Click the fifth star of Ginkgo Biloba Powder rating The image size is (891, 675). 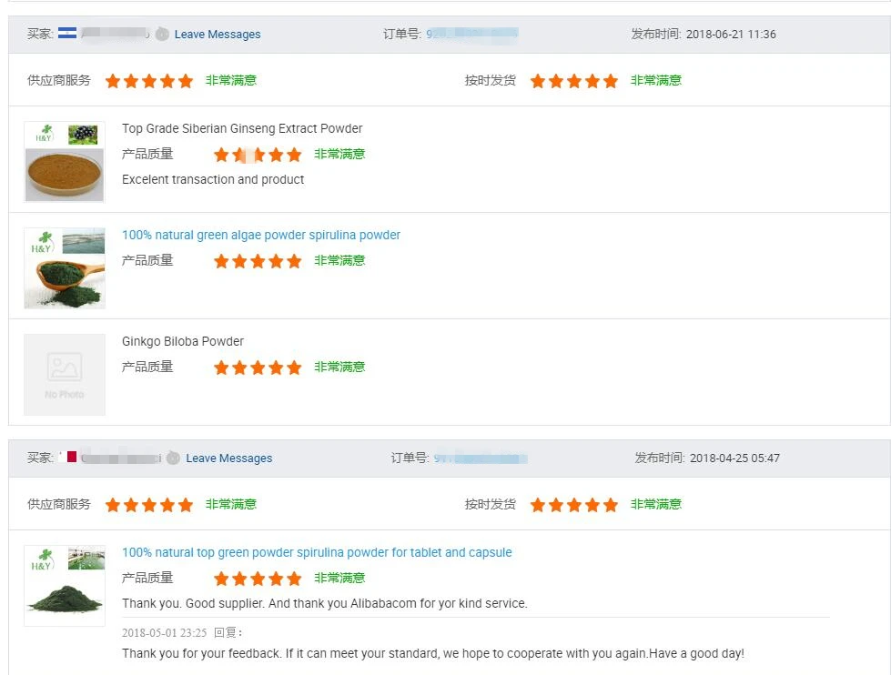click(294, 368)
